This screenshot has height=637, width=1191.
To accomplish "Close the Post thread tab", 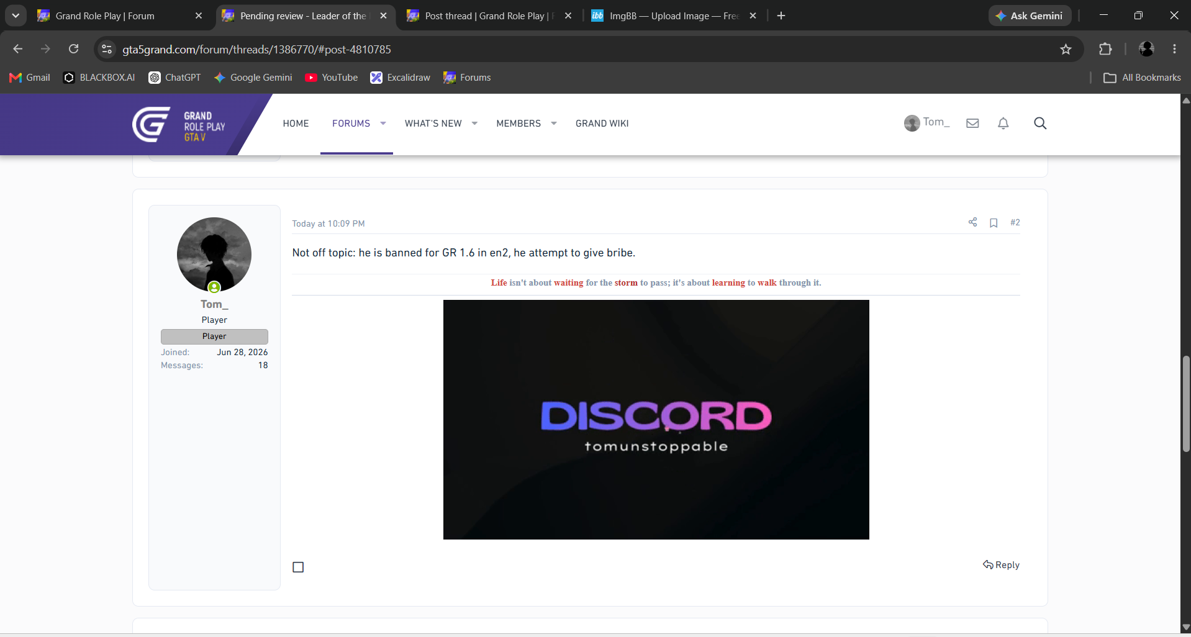I will 568,16.
